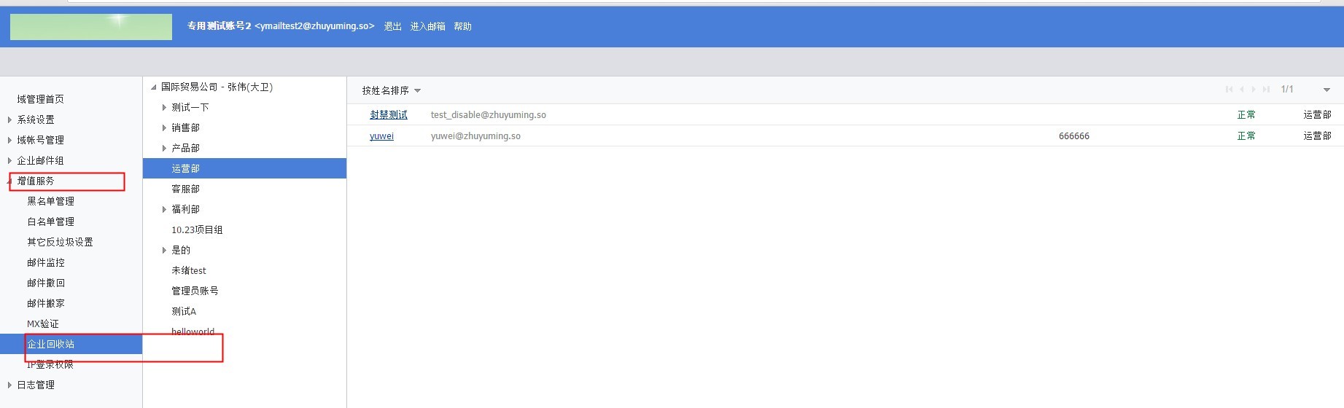This screenshot has width=1344, height=408.
Task: Select the 客服部 department in tree
Action: 185,189
